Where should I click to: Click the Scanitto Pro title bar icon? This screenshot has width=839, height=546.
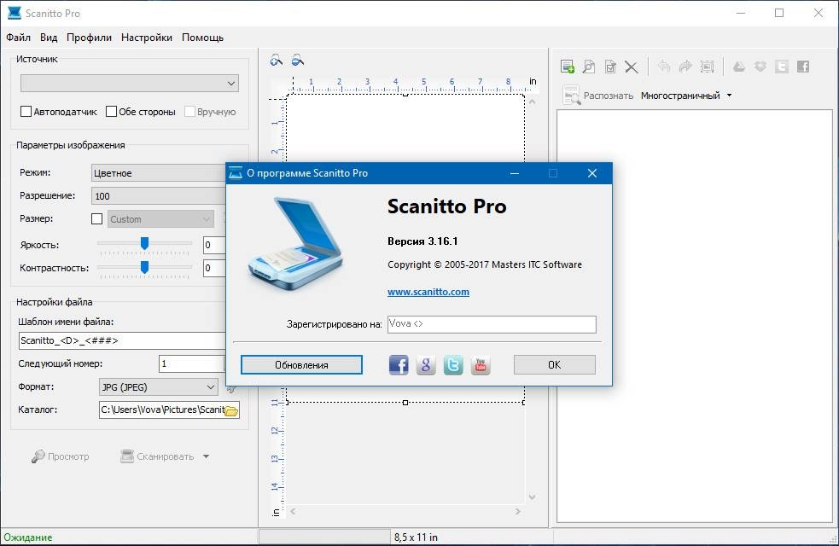point(15,13)
